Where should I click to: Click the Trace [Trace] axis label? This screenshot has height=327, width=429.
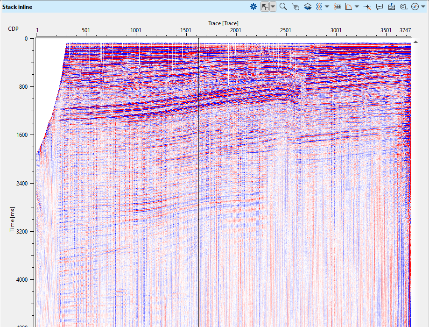[x=223, y=23]
